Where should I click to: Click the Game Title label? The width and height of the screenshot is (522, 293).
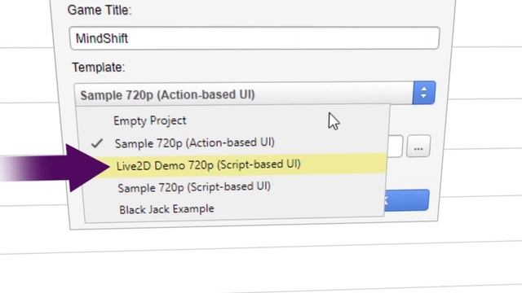point(100,10)
